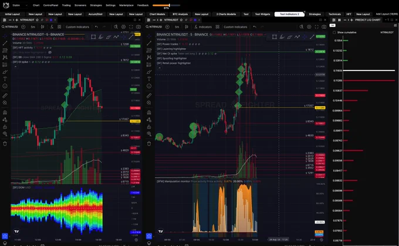Select line tool in right chart floating toolbar

tap(312, 37)
